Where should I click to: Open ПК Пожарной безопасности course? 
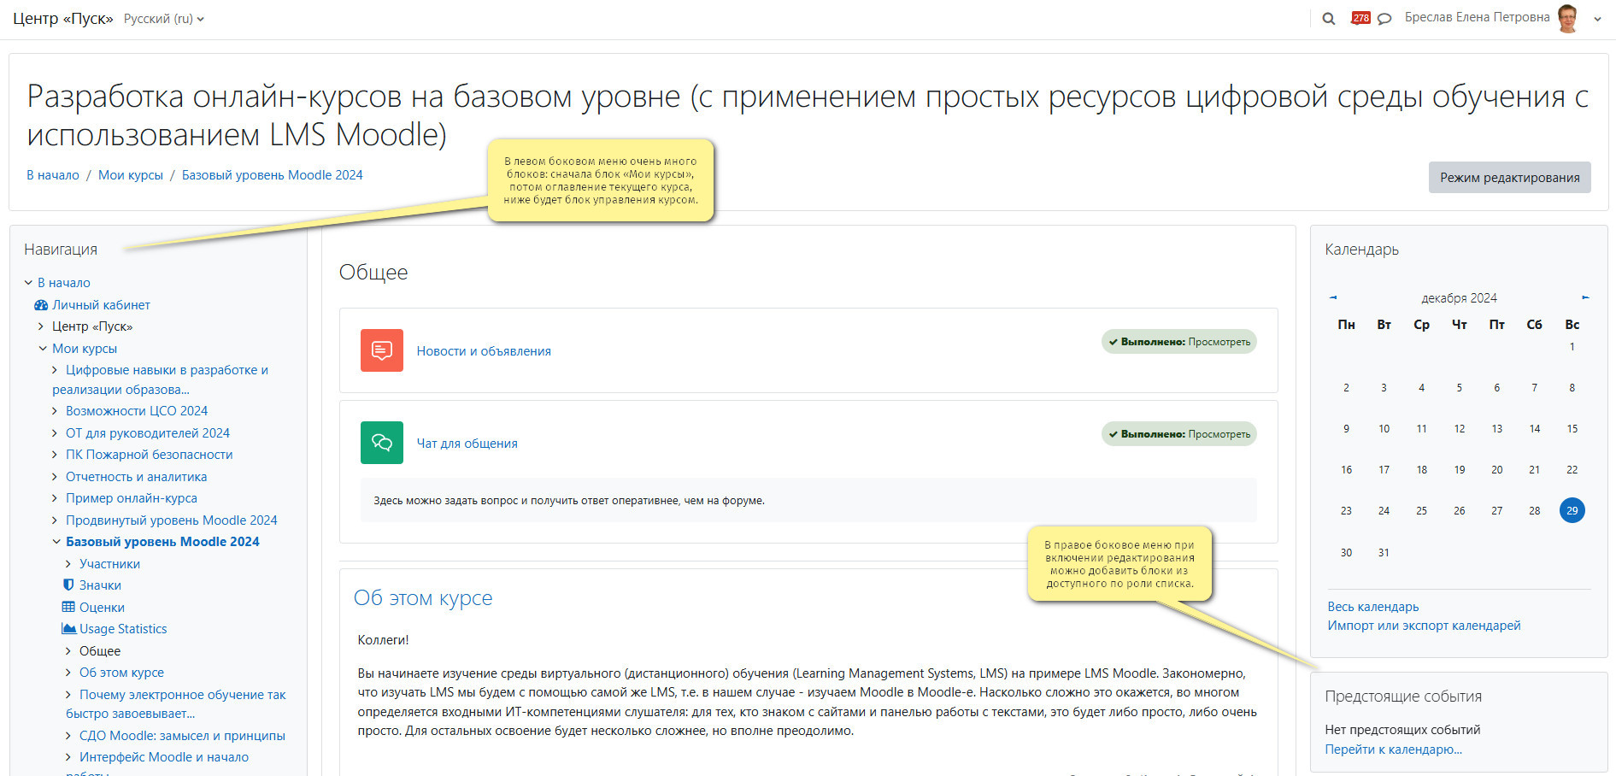[149, 455]
